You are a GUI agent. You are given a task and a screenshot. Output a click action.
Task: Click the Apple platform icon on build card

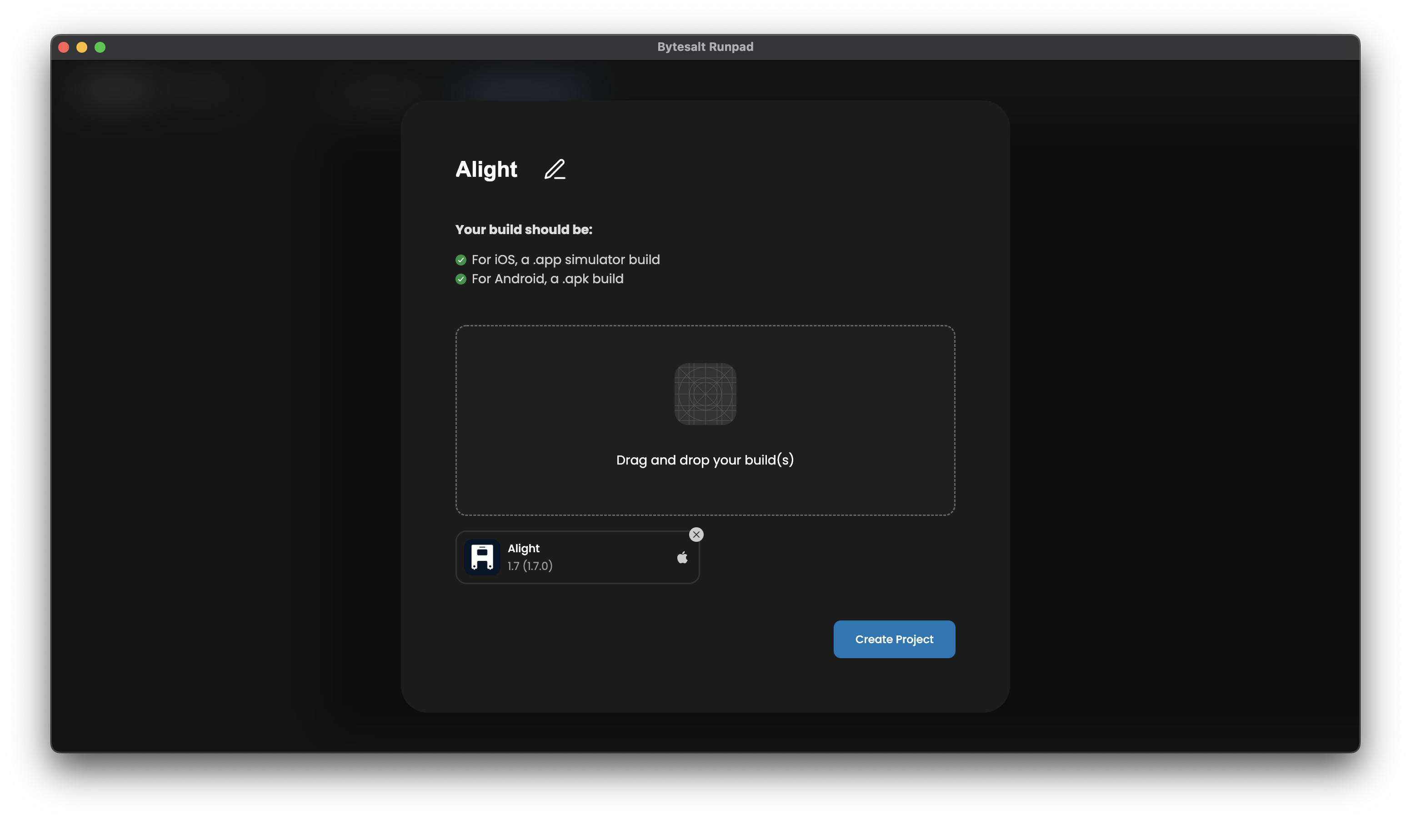click(682, 557)
